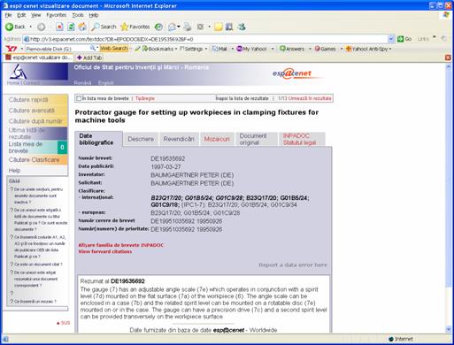Click the Stop loading icon

(59, 27)
